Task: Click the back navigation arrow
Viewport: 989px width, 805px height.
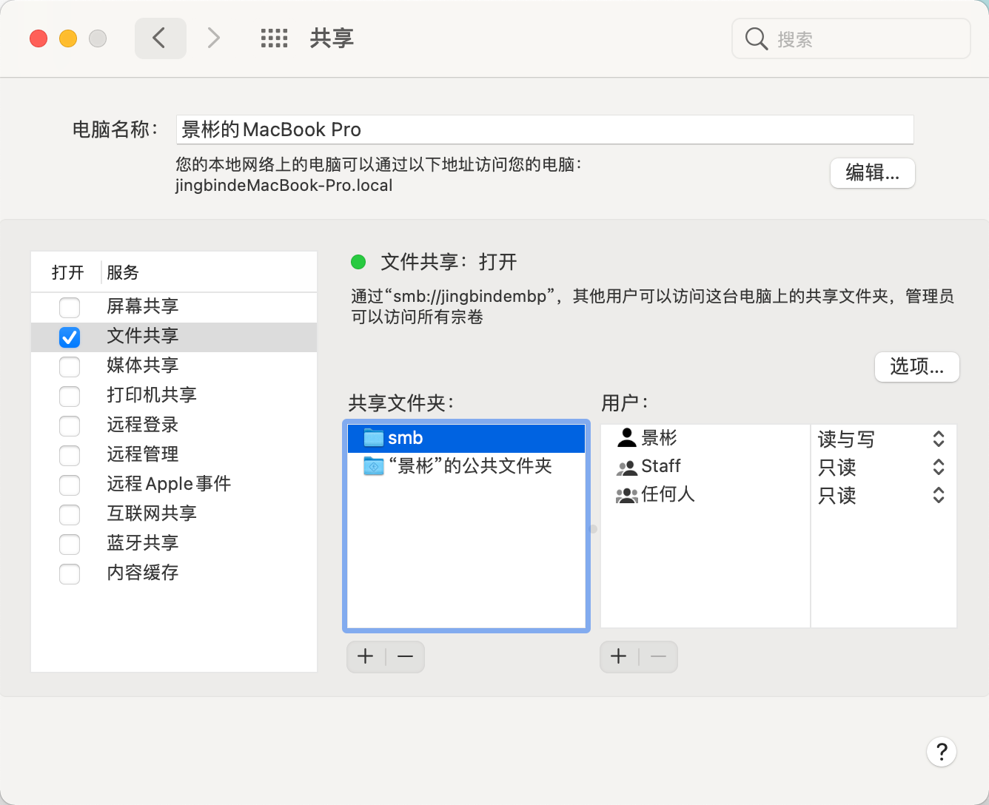Action: tap(161, 38)
